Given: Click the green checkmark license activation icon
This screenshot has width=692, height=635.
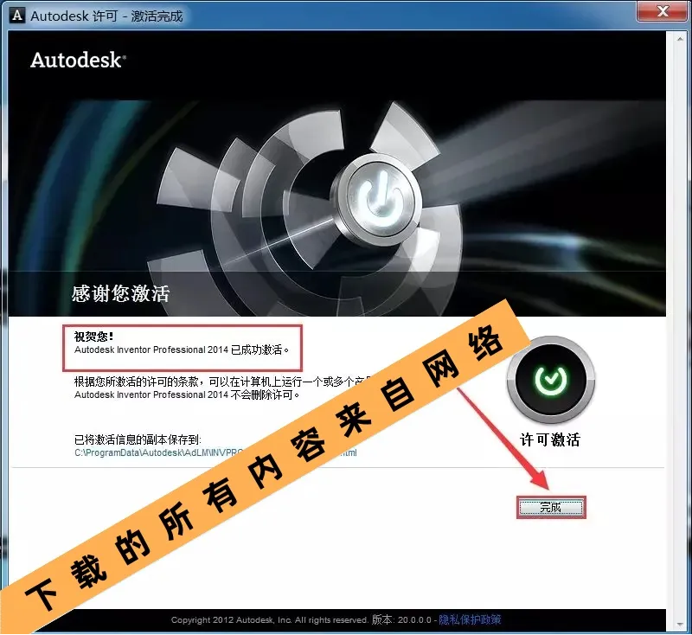Looking at the screenshot, I should click(x=551, y=380).
